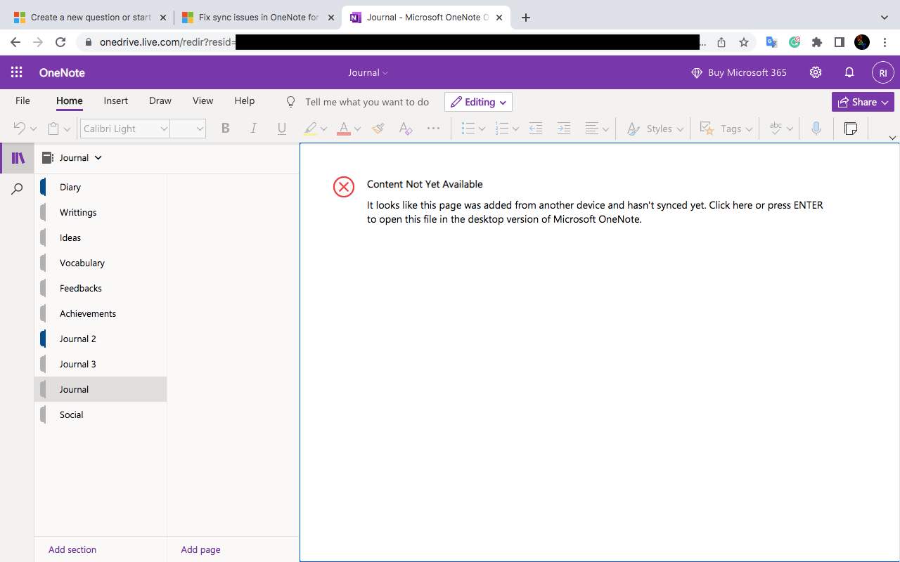Decrease the indent level
The height and width of the screenshot is (562, 900).
[x=536, y=129]
